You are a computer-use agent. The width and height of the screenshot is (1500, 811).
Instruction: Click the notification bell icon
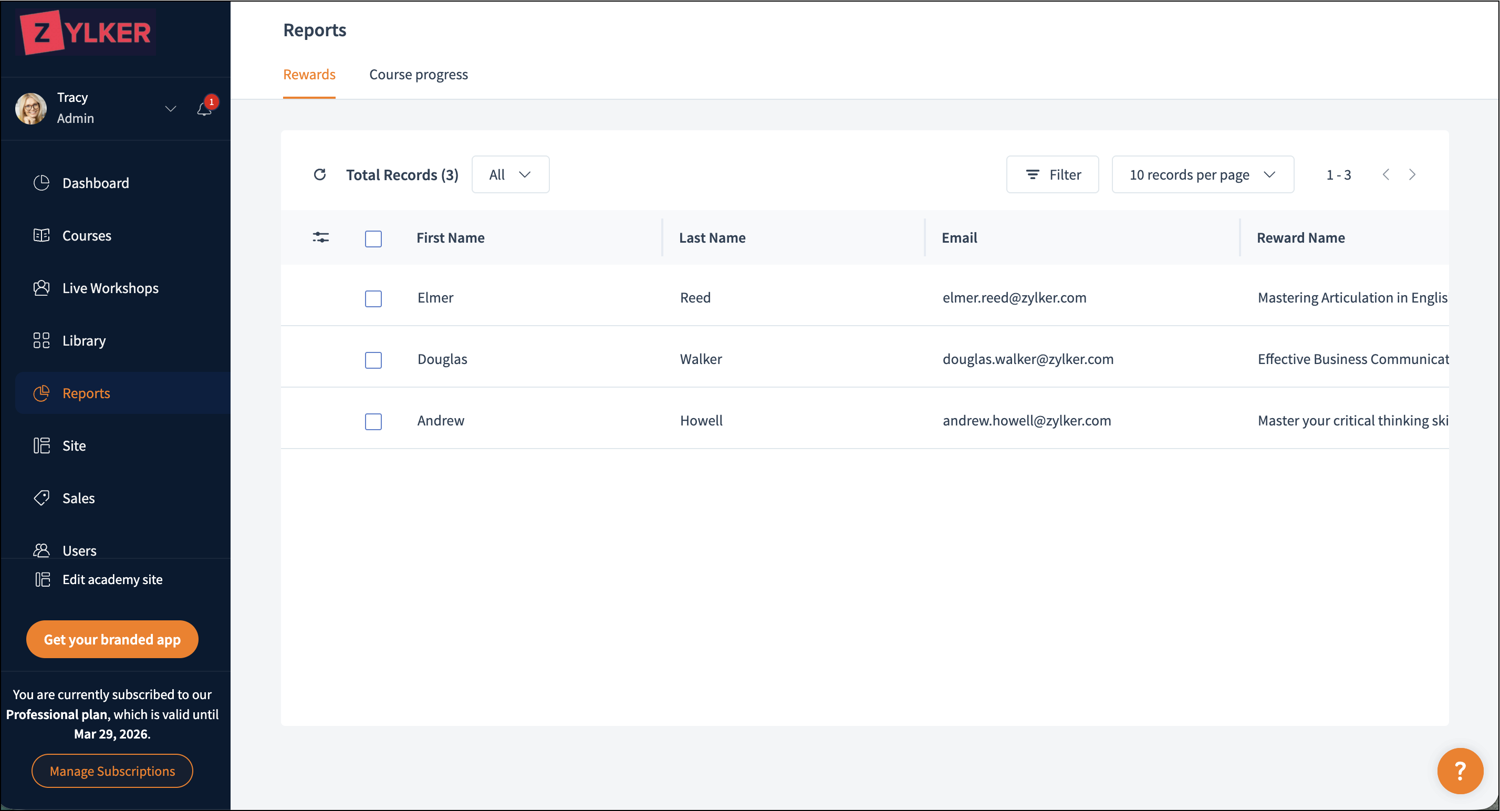[204, 109]
